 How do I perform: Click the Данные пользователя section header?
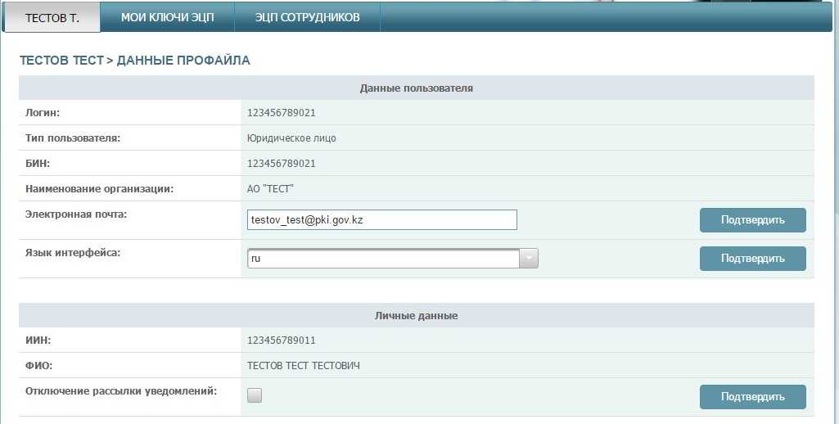[416, 88]
